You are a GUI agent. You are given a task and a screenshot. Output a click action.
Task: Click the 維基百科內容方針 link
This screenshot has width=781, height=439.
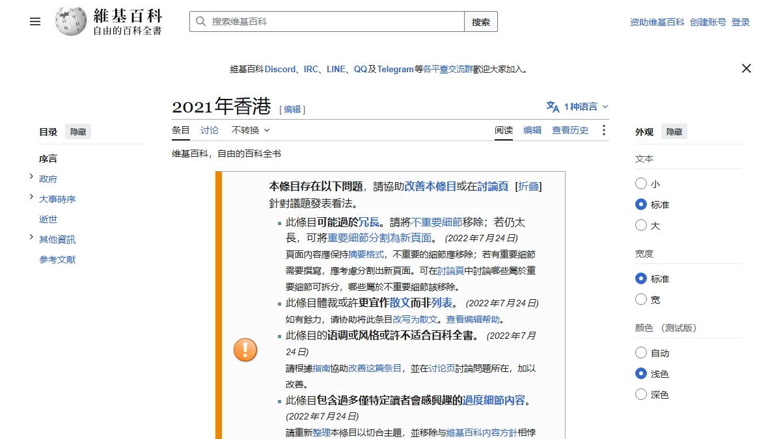(x=482, y=432)
